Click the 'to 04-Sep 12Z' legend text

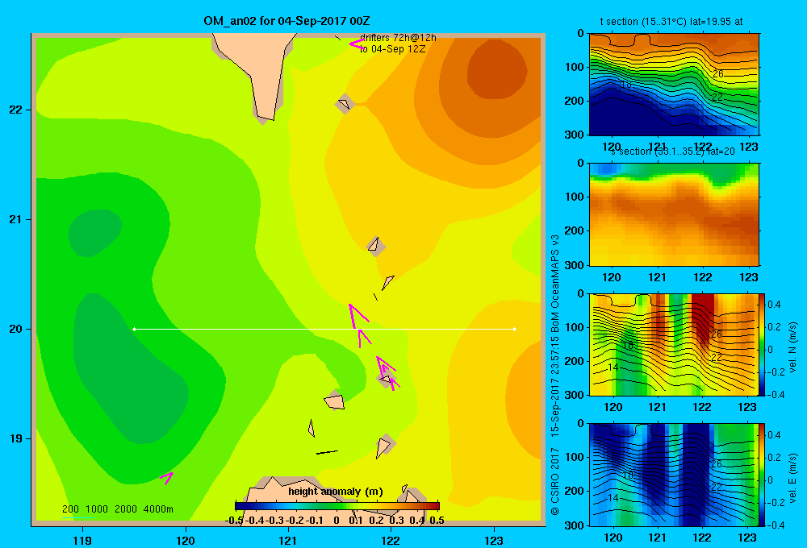393,49
